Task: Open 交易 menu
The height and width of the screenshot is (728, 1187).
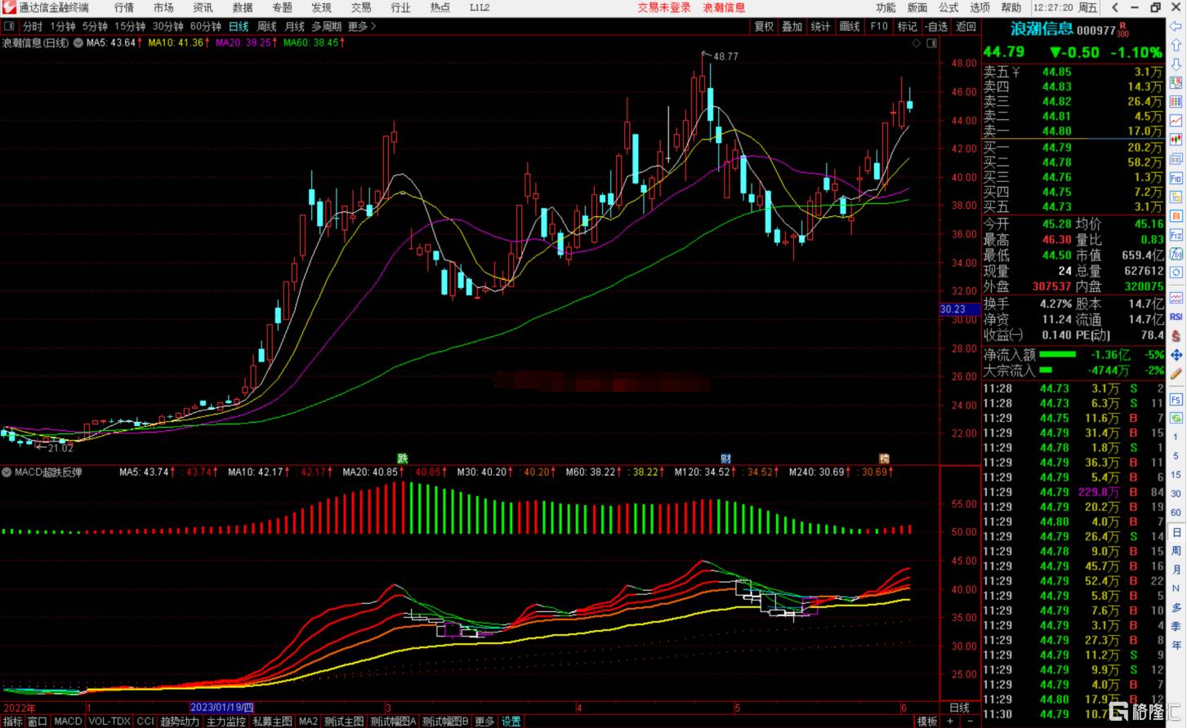Action: (361, 7)
